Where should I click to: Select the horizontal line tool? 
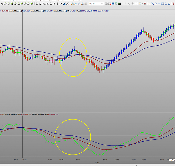point(159,4)
